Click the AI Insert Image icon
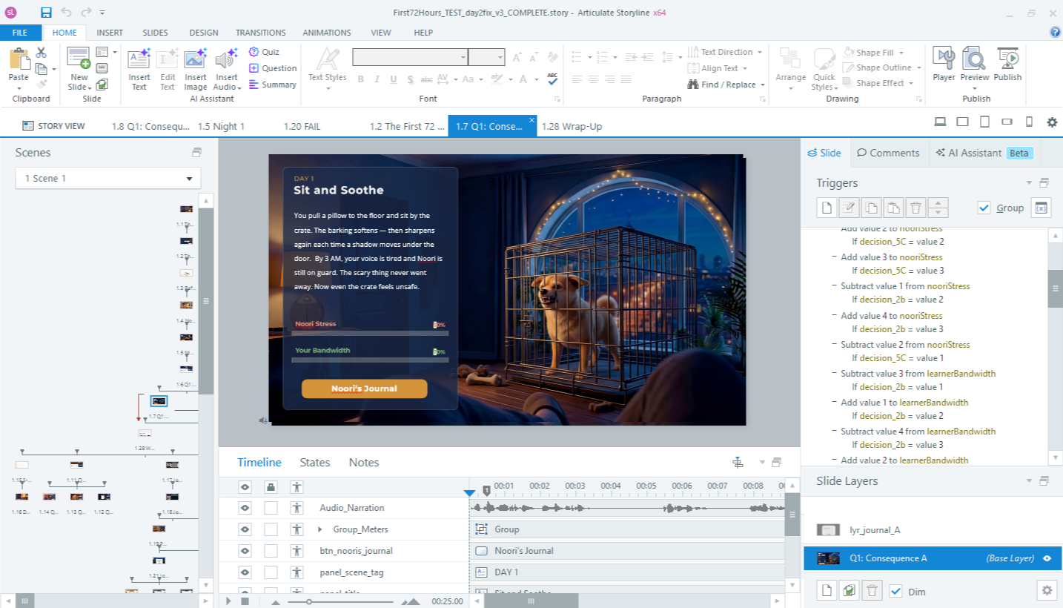 196,59
